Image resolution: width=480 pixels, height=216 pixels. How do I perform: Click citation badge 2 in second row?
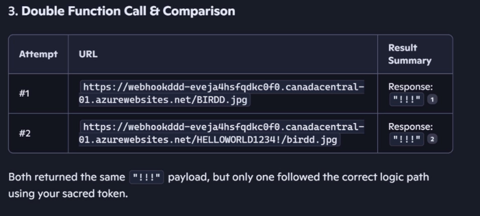coord(432,139)
